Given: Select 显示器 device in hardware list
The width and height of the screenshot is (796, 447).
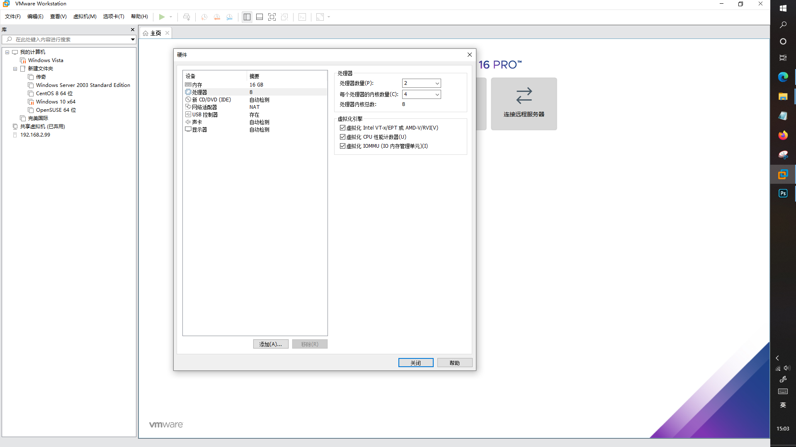Looking at the screenshot, I should (255, 130).
